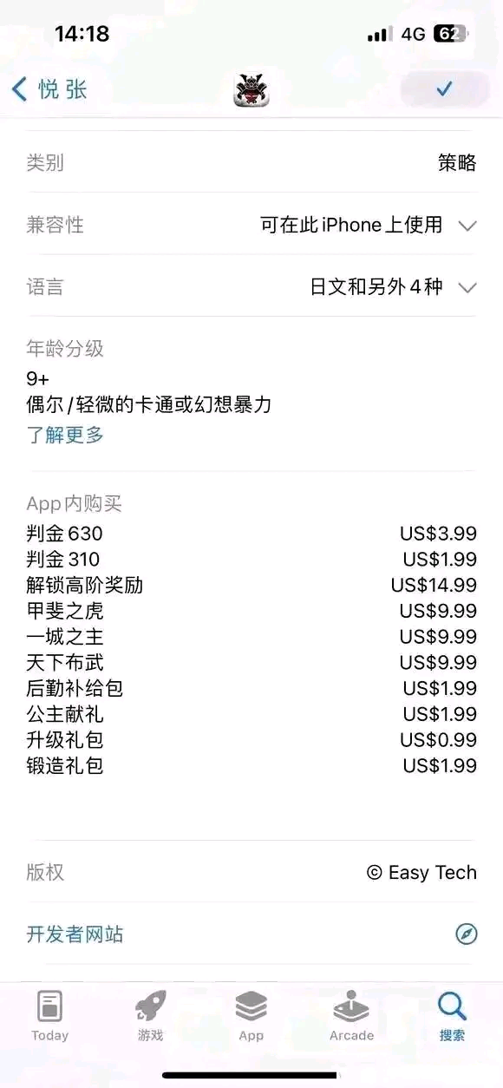Tap the battery indicator in status bar
Viewport: 503px width, 1088px height.
click(450, 34)
